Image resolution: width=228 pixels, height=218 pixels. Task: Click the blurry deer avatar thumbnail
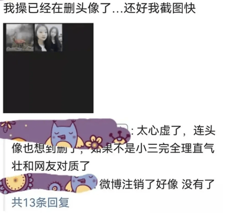[20, 38]
